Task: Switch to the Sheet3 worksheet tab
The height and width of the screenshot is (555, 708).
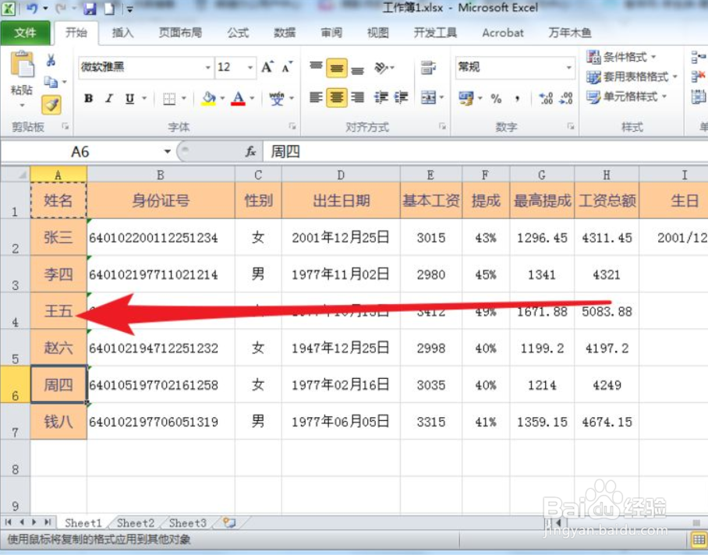Action: [188, 523]
